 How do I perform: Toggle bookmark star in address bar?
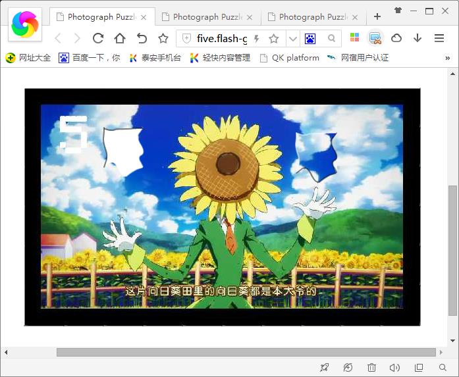coord(274,39)
